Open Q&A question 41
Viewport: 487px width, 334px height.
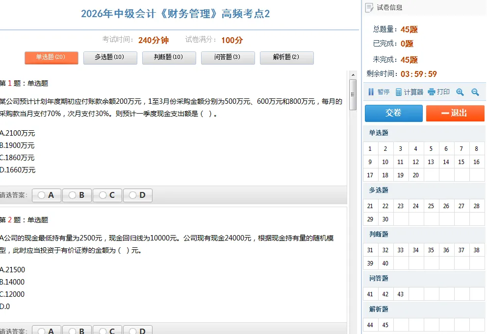pos(371,294)
